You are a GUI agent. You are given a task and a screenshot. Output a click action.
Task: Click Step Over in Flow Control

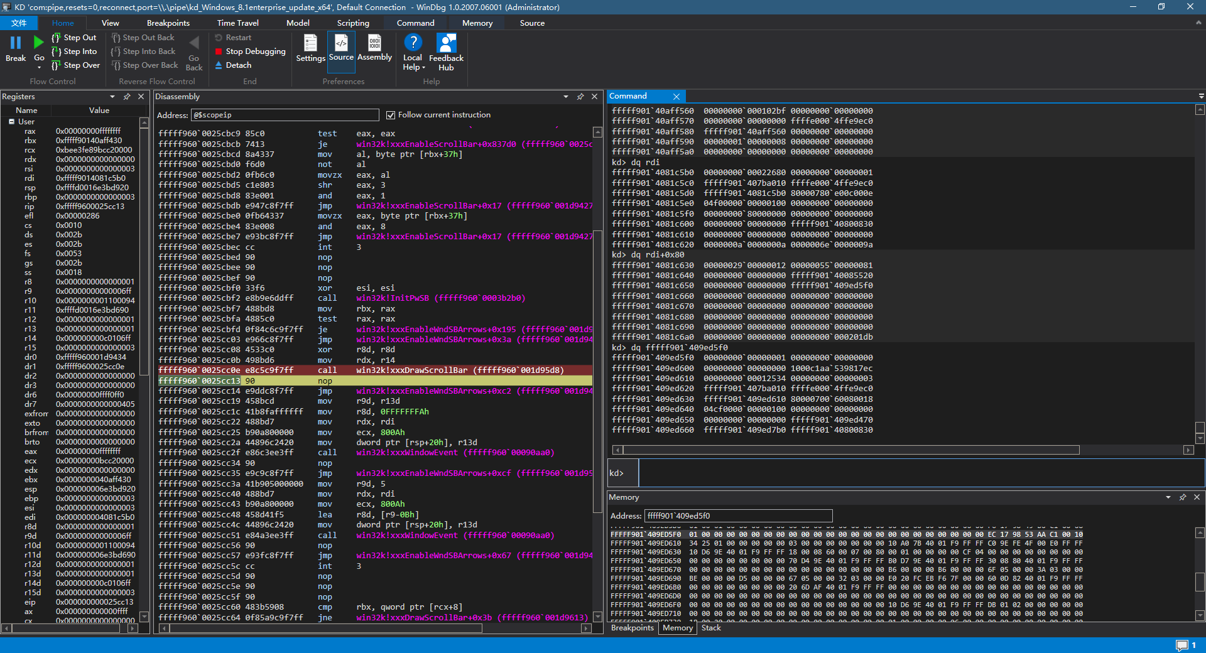pos(75,65)
